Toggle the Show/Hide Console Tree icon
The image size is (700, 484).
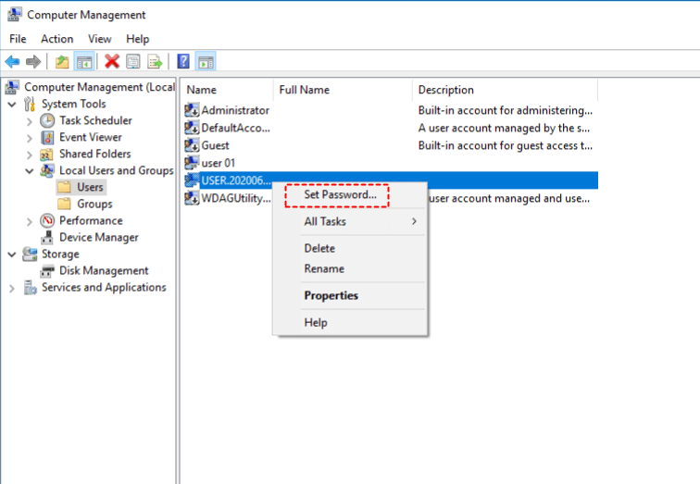84,62
